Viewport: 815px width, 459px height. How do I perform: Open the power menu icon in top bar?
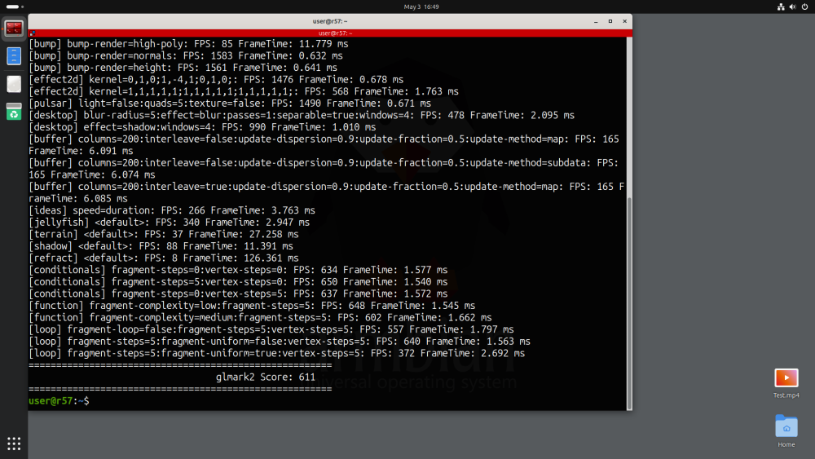[804, 7]
